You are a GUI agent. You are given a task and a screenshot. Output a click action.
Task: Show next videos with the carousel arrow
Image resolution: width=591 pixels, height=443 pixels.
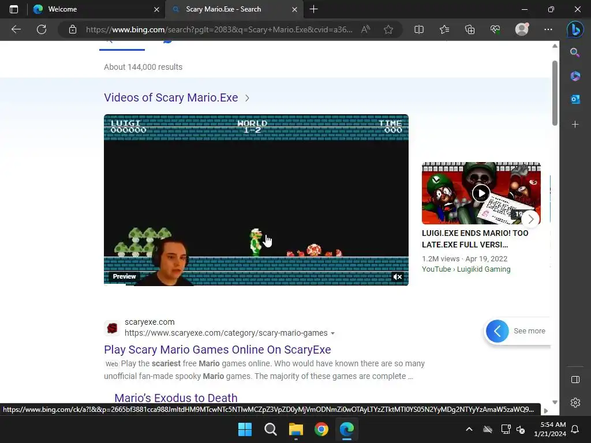(531, 219)
